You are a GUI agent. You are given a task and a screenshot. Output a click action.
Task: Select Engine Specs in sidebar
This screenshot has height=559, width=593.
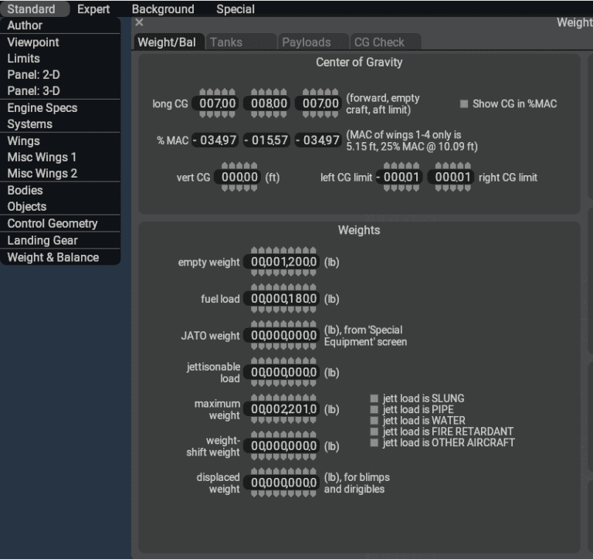(x=42, y=108)
